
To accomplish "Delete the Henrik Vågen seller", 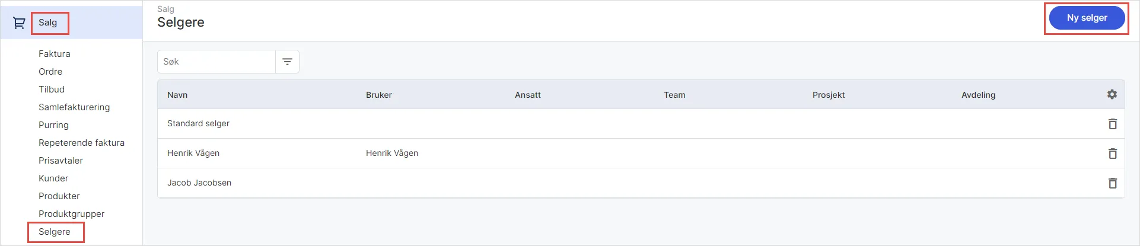I will tap(1112, 154).
